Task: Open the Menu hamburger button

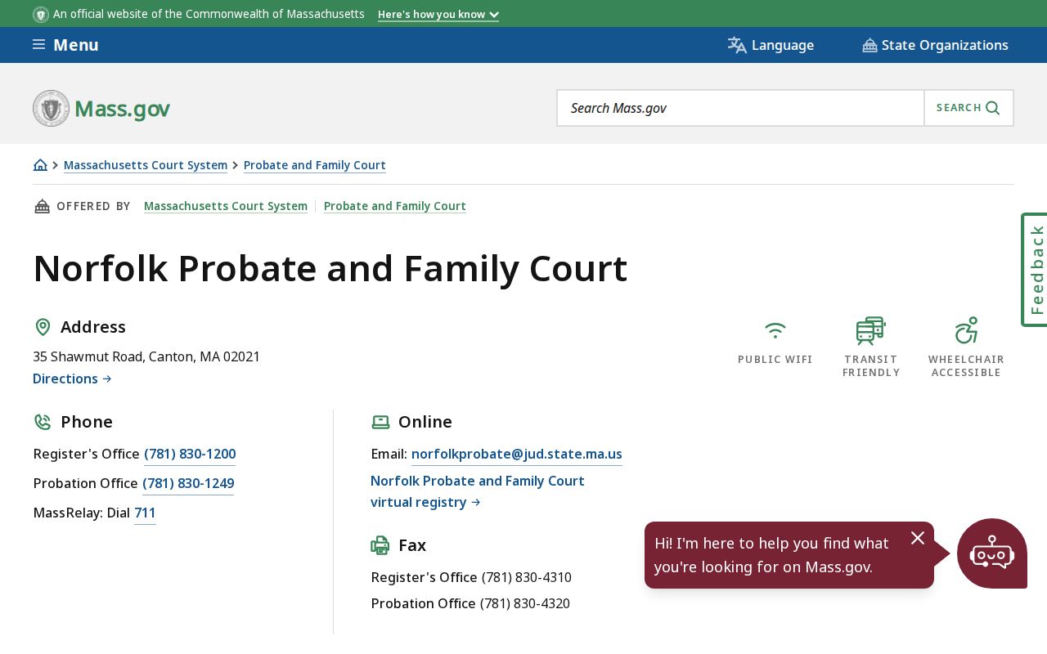Action: click(x=65, y=45)
